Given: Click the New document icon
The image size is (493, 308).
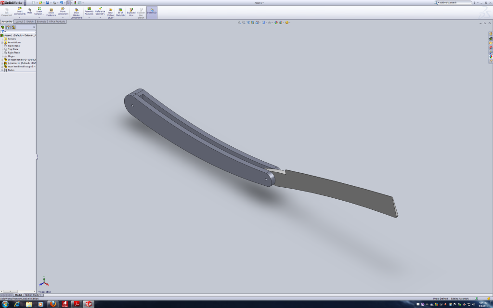Looking at the screenshot, I should pos(33,2).
